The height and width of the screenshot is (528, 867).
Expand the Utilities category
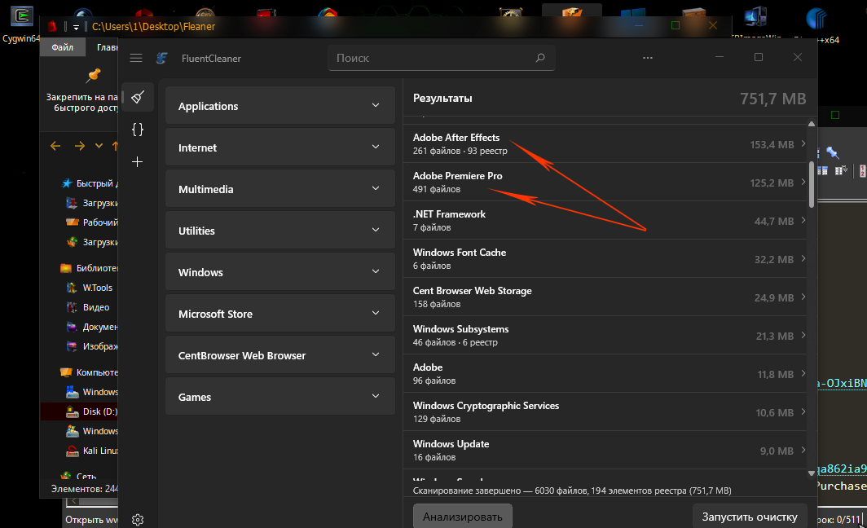279,230
